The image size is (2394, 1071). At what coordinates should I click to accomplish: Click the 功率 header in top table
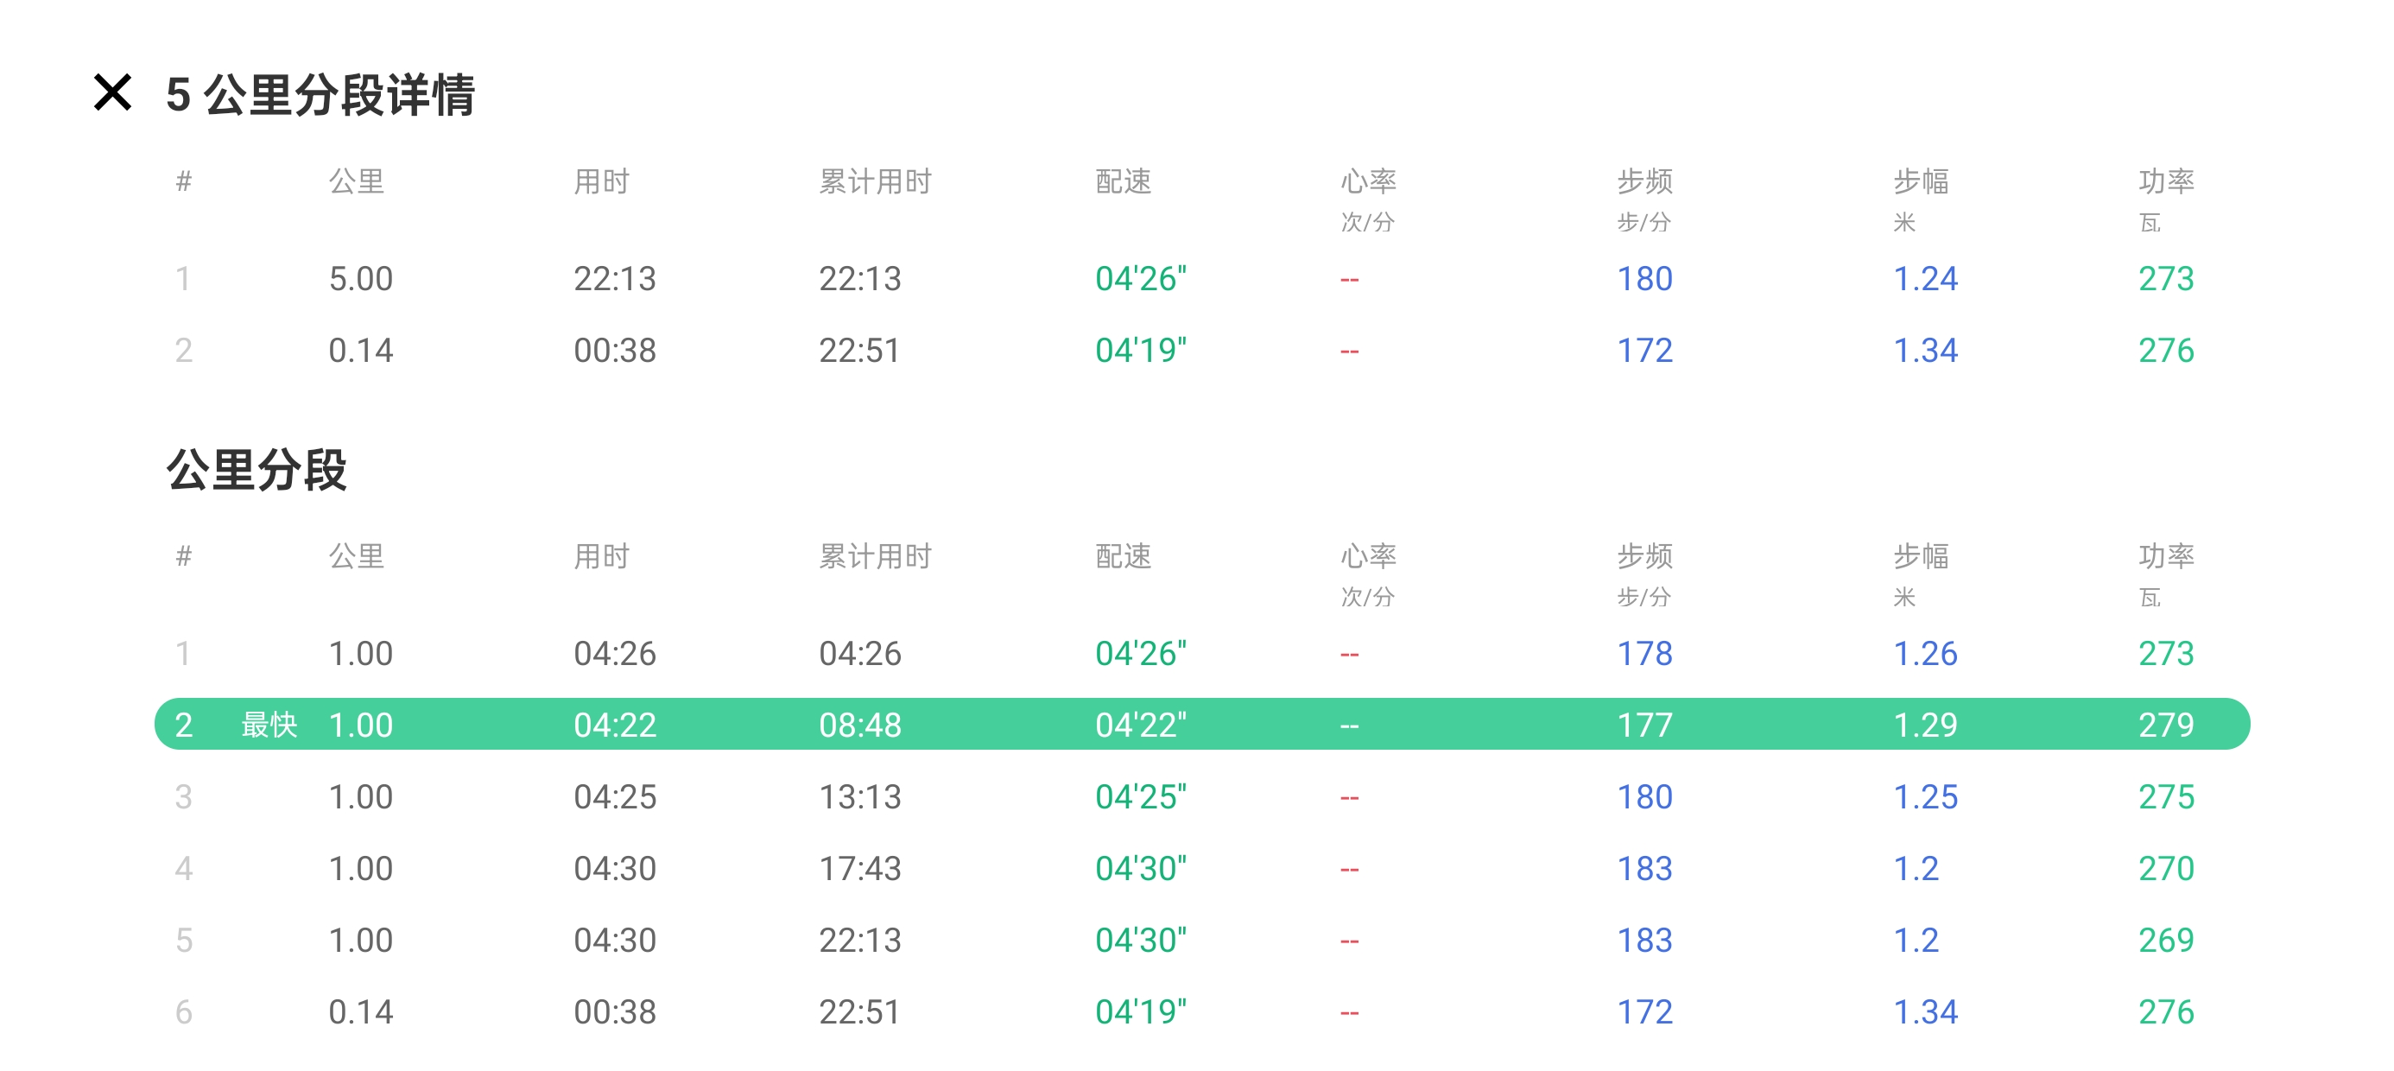tap(2165, 181)
